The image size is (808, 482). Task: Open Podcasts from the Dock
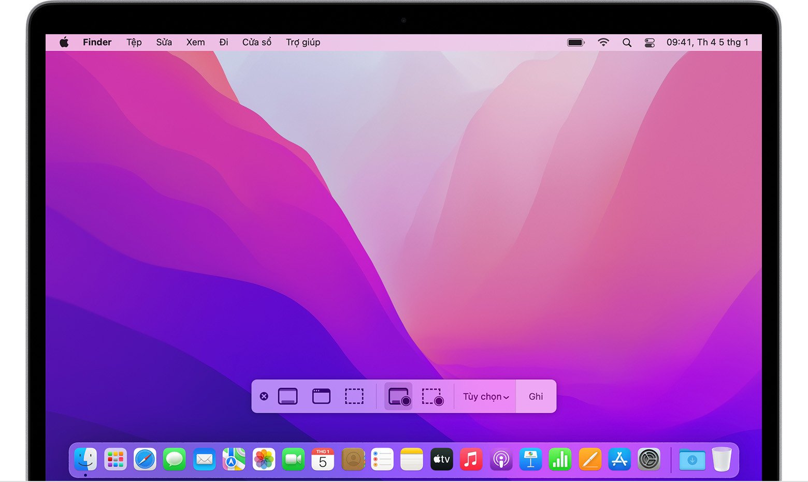pyautogui.click(x=500, y=459)
